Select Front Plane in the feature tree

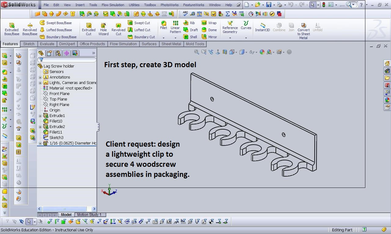point(59,94)
